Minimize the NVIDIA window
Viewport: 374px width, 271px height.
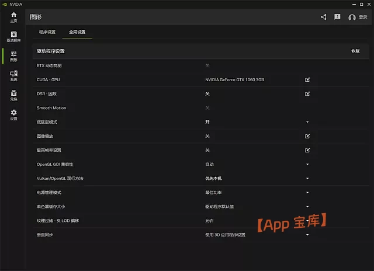coord(354,4)
